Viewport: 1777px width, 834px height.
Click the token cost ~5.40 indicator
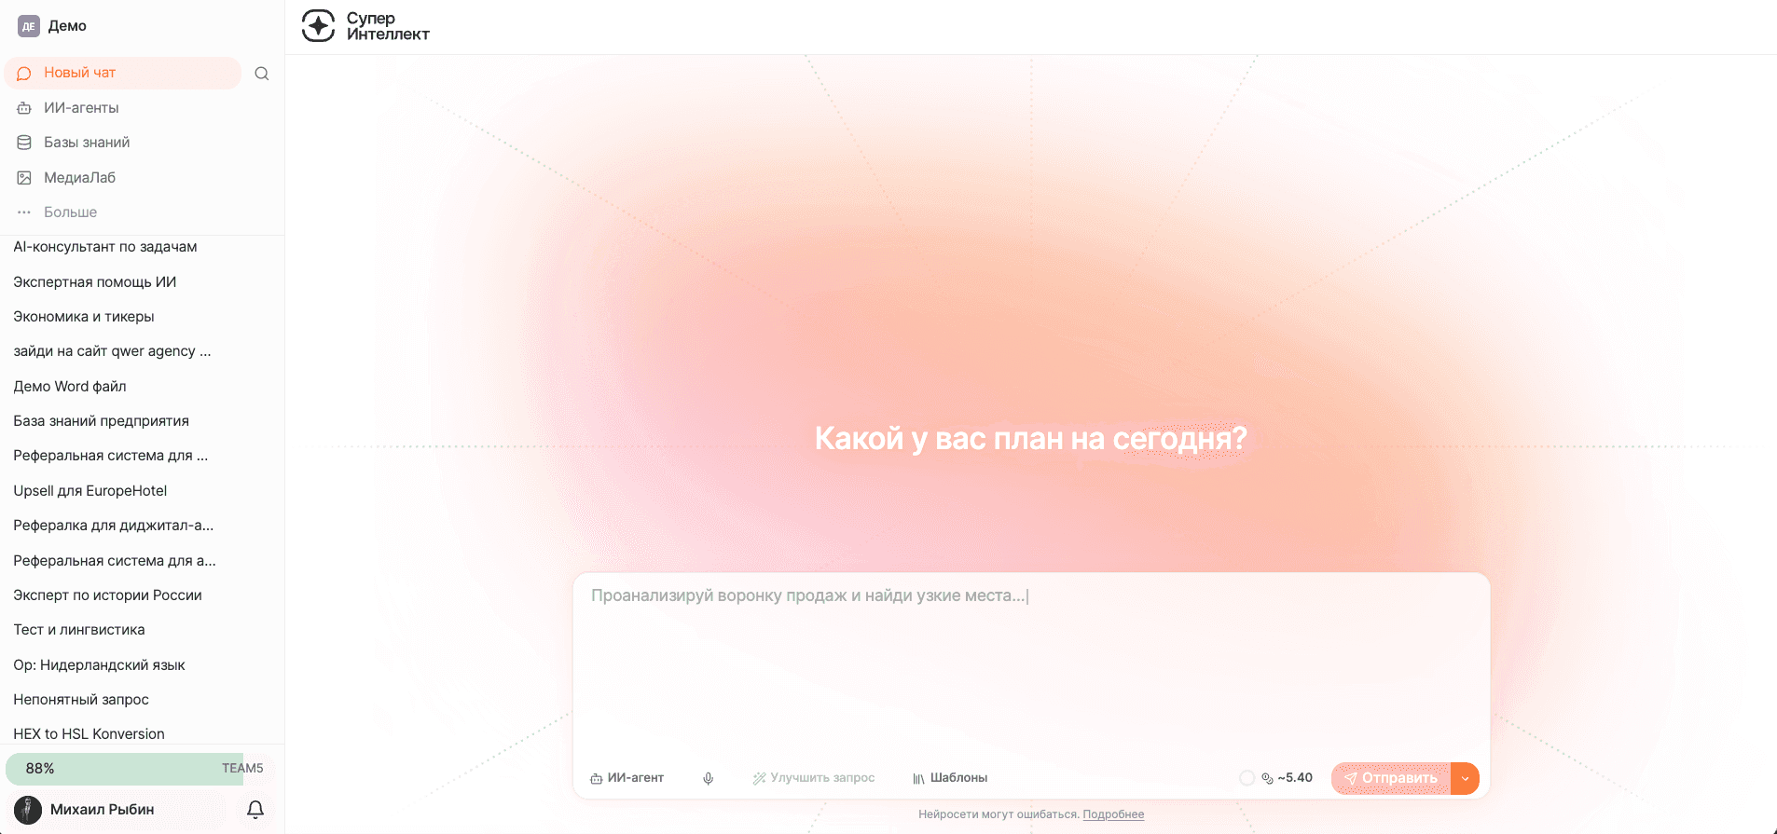tap(1287, 778)
